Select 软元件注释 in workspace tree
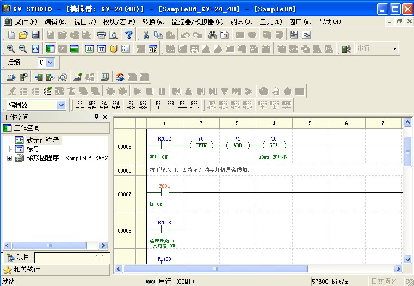This screenshot has height=286, width=414. 42,140
